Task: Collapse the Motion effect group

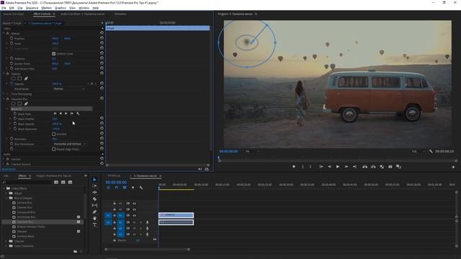Action: pos(4,34)
